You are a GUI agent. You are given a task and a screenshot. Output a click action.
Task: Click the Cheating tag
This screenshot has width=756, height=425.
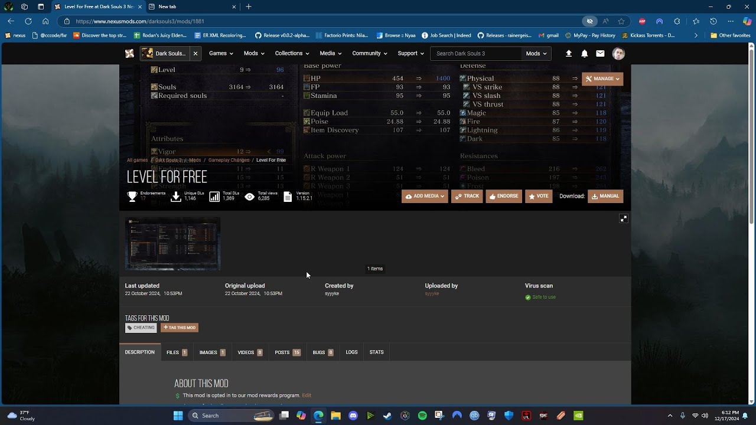[141, 328]
